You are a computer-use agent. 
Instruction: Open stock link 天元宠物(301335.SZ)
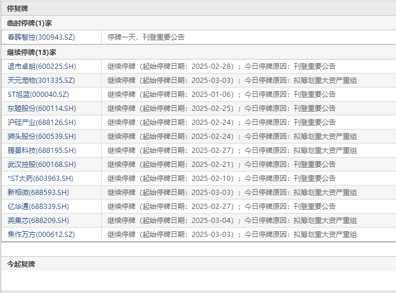point(41,81)
